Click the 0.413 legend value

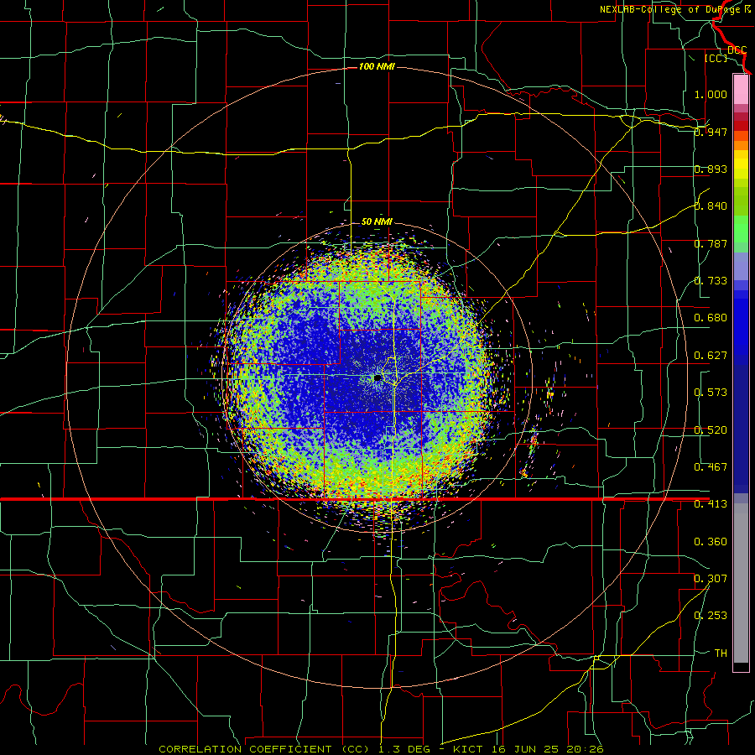click(x=711, y=504)
